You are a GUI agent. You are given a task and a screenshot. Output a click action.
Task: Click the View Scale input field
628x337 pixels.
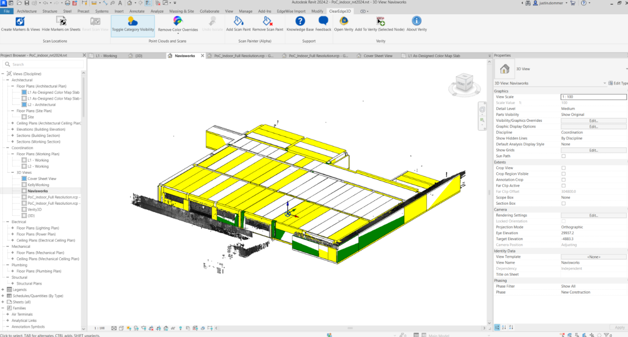[593, 97]
